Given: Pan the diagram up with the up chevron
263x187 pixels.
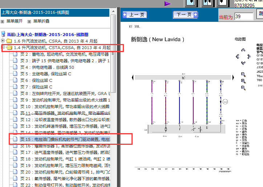Looking at the screenshot, I should pos(243,50).
